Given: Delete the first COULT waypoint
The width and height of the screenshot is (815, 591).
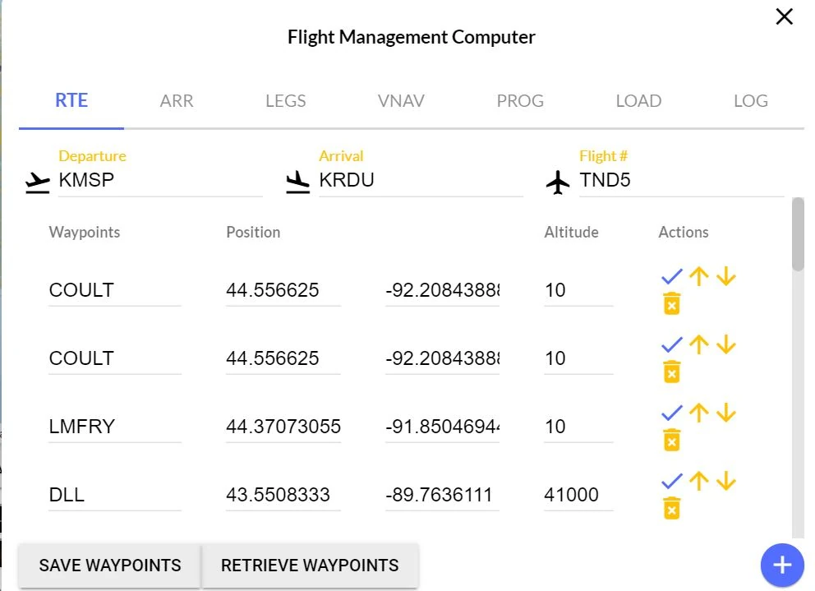Looking at the screenshot, I should [x=671, y=304].
